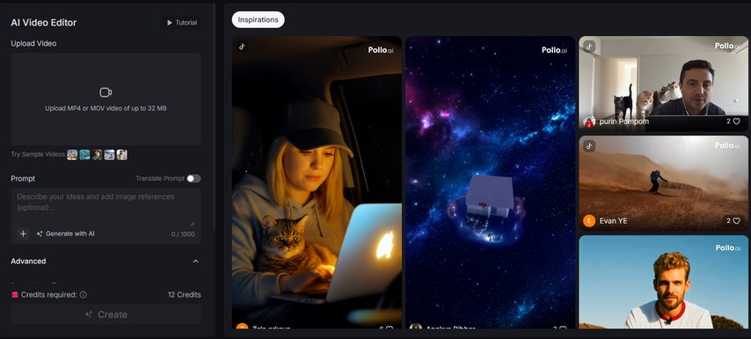Click the Credits required info icon
Viewport: 751px width, 339px height.
click(83, 294)
